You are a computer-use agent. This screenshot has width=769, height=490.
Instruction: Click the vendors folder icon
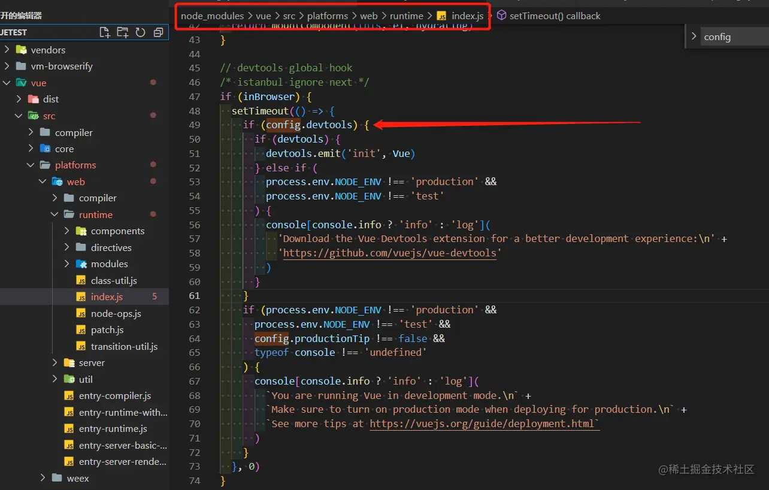point(21,50)
